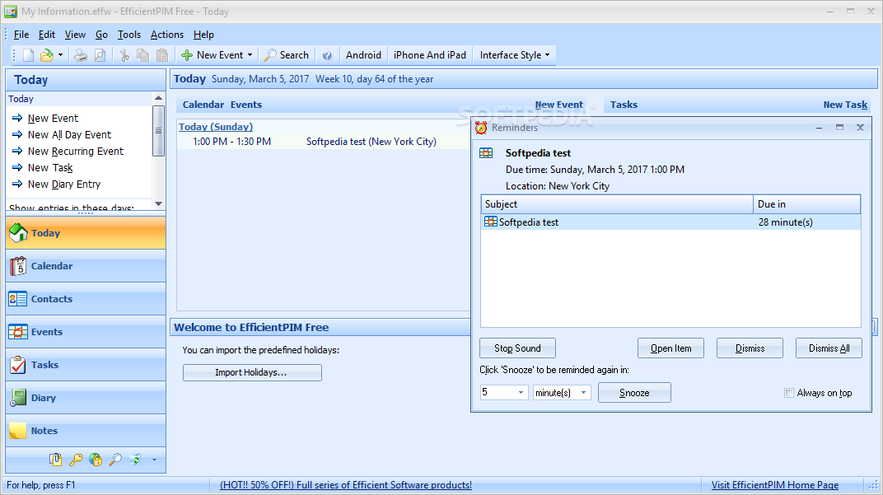This screenshot has height=495, width=883.
Task: Open the Tasks module in sidebar
Action: [86, 365]
